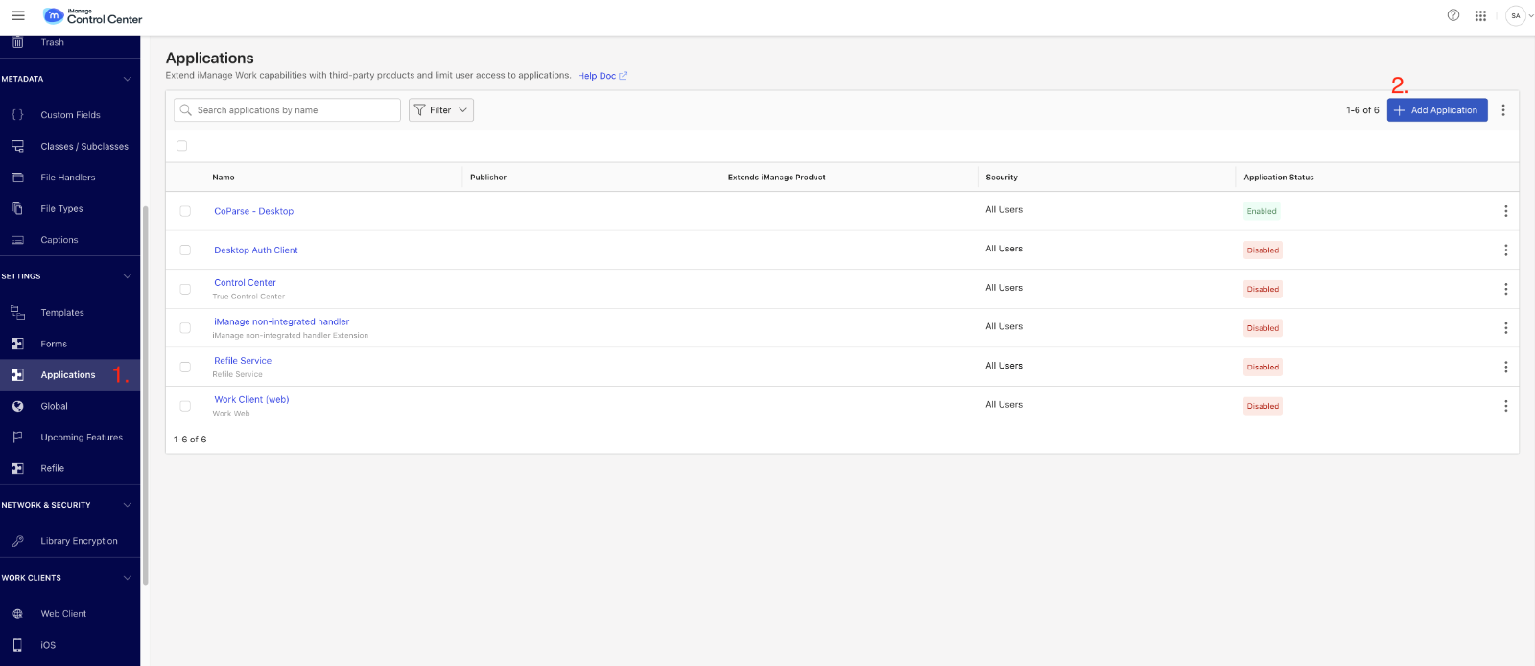The height and width of the screenshot is (666, 1535).
Task: Open row actions for Refile Service
Action: [x=1505, y=367]
